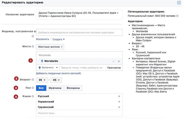
Task: Select the Все gender option
Action: 41,88
